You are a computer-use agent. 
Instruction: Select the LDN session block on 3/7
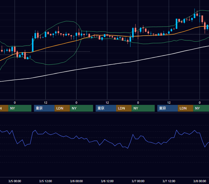click(186, 108)
